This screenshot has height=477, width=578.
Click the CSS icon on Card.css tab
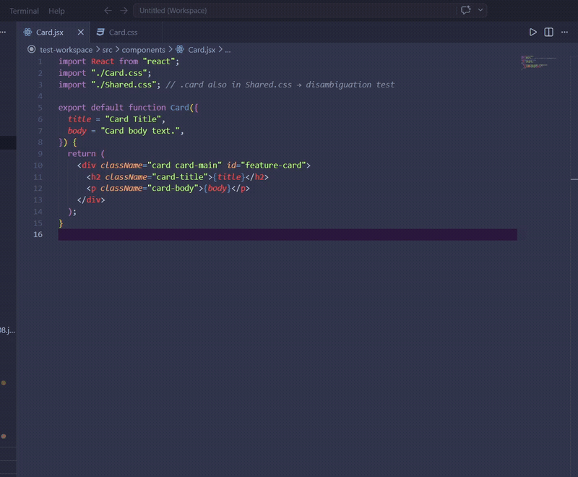click(x=100, y=33)
